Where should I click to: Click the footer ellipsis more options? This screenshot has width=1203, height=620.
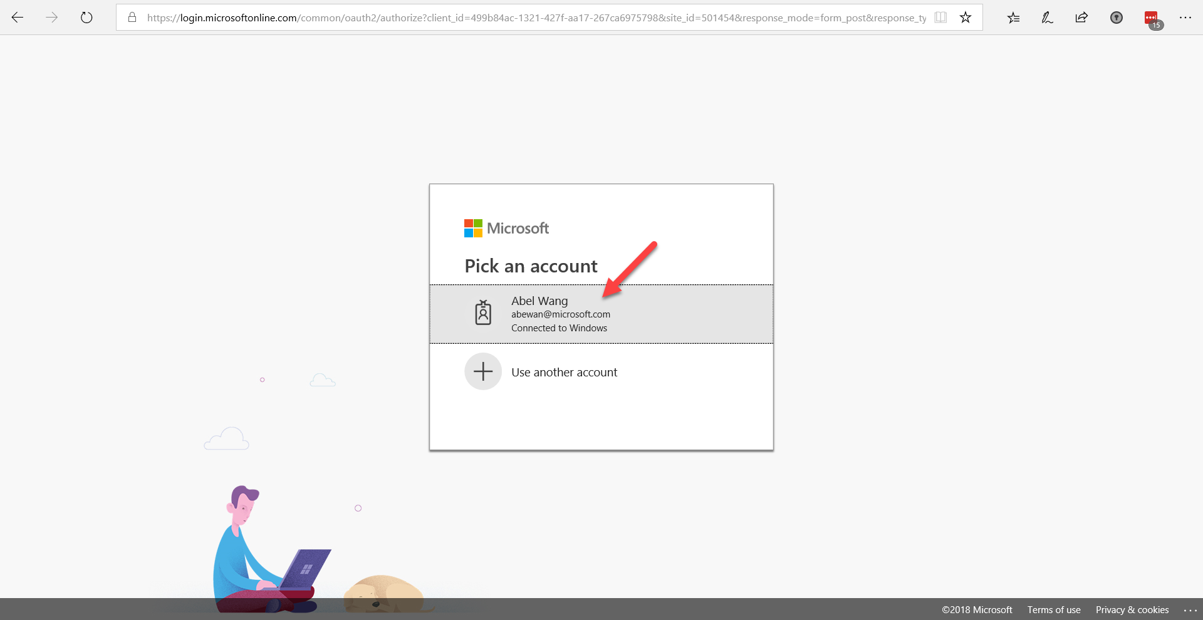(x=1190, y=610)
